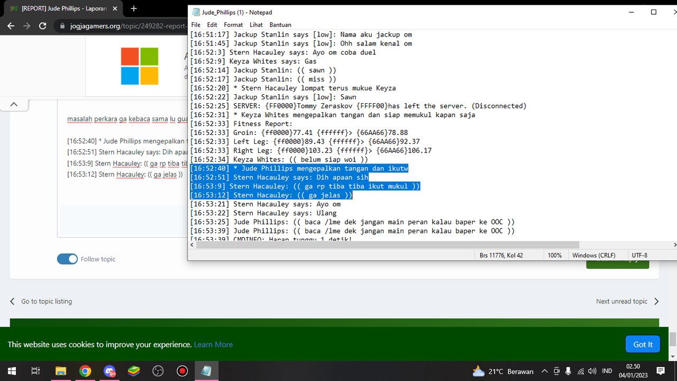Open File Explorer from taskbar
Viewport: 677px width, 381px height.
[60, 371]
